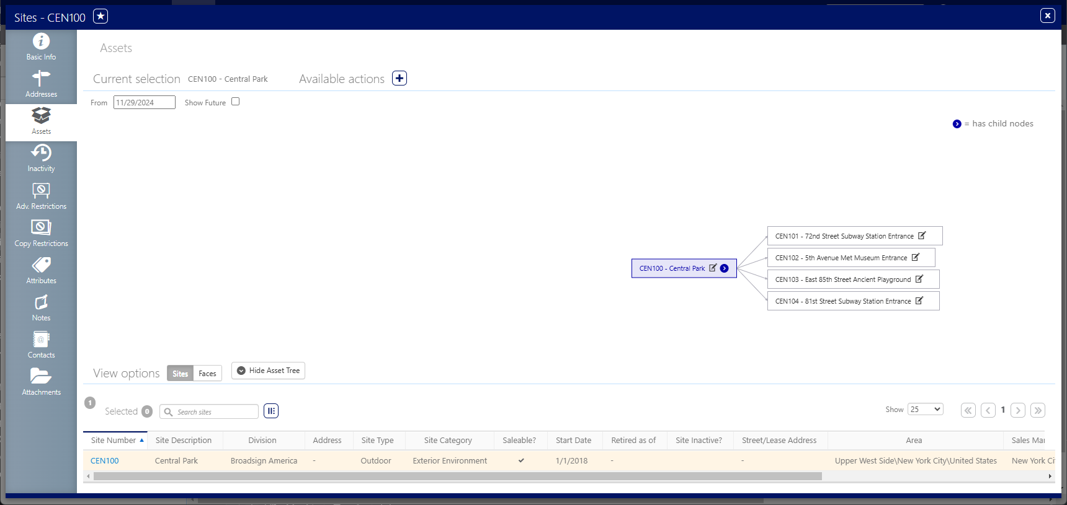Open the Contacts section

(x=41, y=346)
